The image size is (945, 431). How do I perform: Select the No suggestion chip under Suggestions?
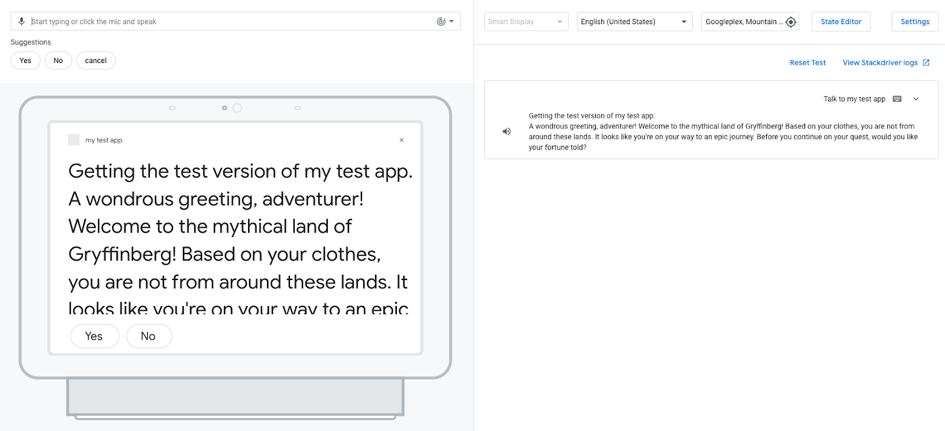(x=58, y=61)
